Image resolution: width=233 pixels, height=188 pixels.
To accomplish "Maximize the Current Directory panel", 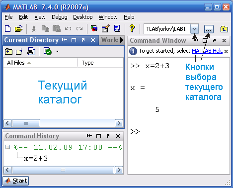I will tap(74, 40).
